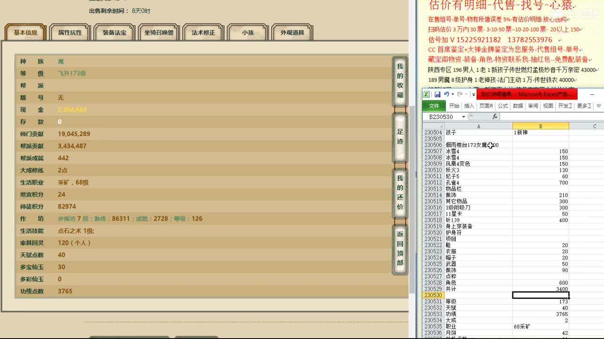The height and width of the screenshot is (339, 604).
Task: Click 步摇坊 workshop text in 作坊 row
Action: coord(67,218)
